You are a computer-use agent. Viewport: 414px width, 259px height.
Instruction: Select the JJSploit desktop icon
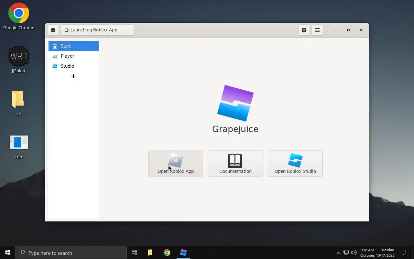pyautogui.click(x=19, y=60)
